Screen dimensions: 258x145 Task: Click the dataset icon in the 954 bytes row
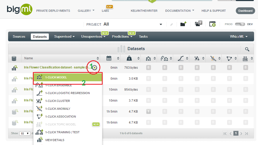click(x=15, y=90)
